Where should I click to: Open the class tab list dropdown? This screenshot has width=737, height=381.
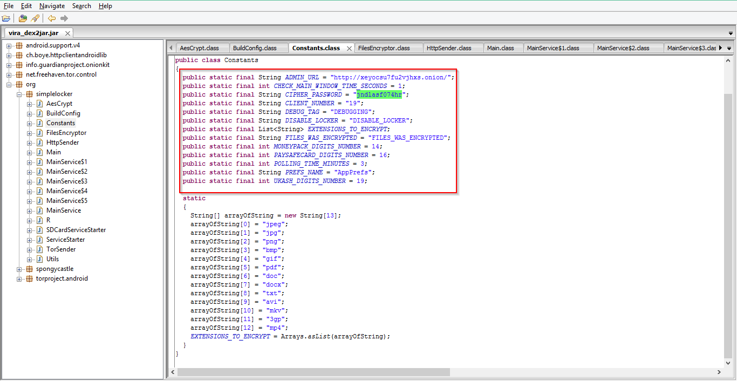tap(729, 48)
